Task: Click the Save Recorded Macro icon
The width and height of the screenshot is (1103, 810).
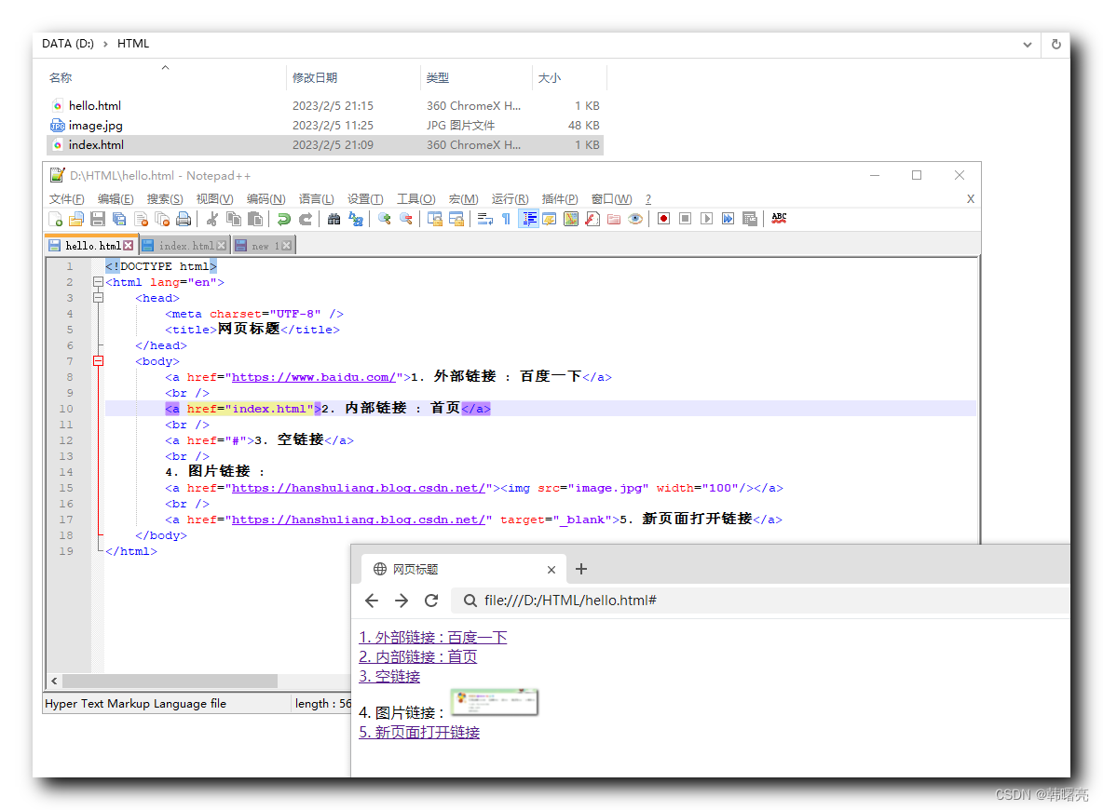Action: click(750, 220)
